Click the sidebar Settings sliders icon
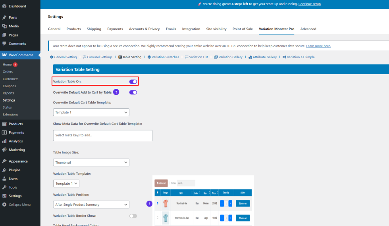 (x=4, y=196)
